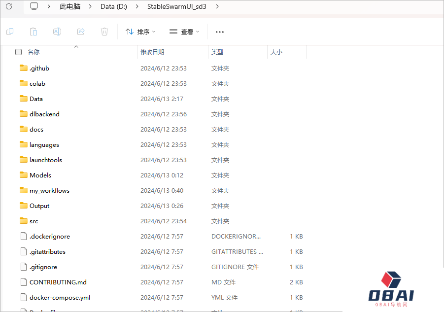This screenshot has width=444, height=312.
Task: Click the rename icon in toolbar
Action: click(57, 32)
